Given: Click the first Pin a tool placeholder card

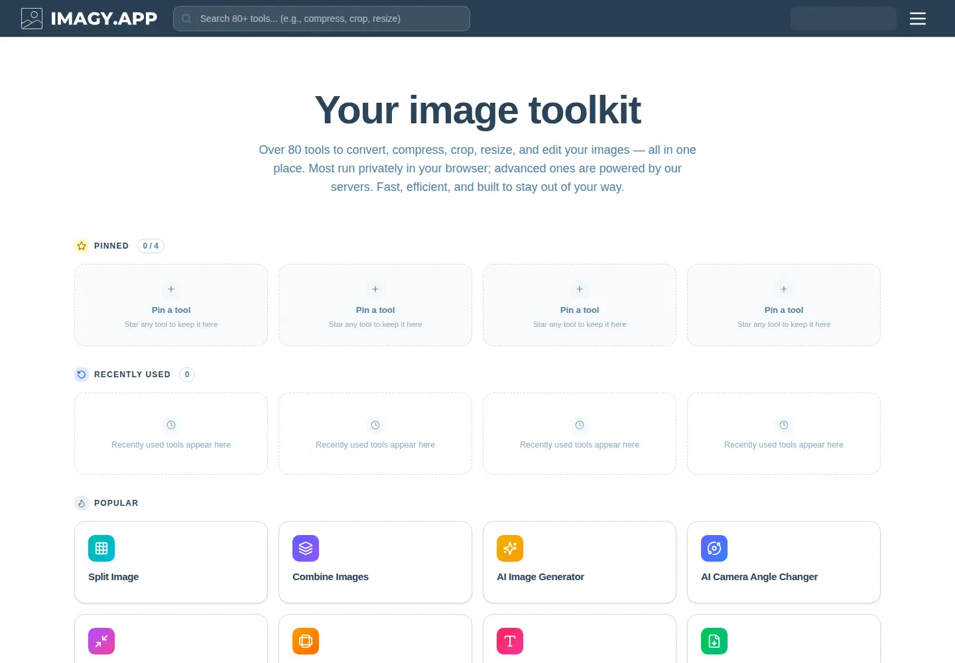Looking at the screenshot, I should (171, 305).
